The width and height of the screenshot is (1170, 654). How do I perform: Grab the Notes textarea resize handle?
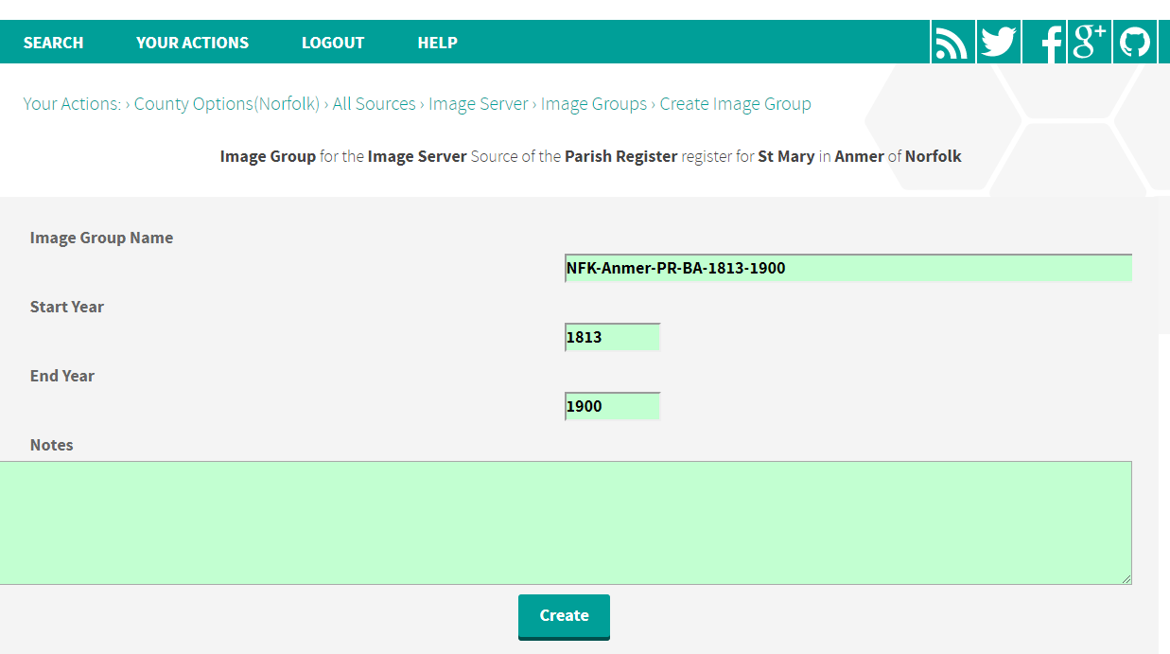(1126, 578)
